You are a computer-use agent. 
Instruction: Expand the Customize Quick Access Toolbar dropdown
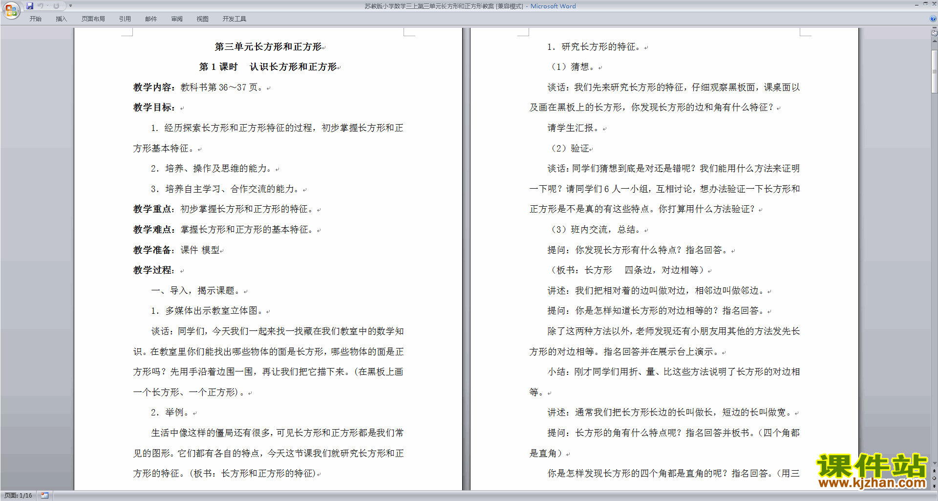point(70,6)
